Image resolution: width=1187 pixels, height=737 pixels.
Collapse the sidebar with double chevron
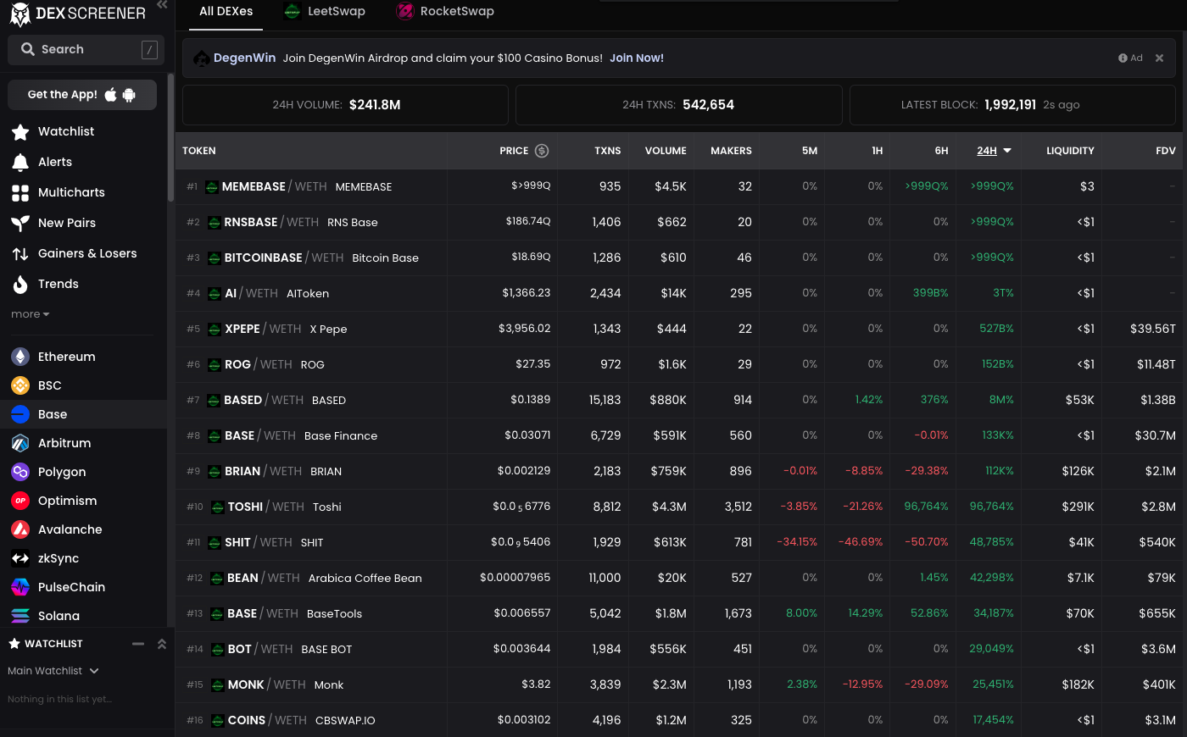coord(162,5)
